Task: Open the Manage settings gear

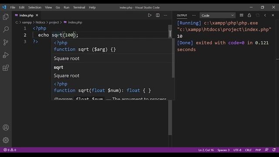Action: click(6, 140)
